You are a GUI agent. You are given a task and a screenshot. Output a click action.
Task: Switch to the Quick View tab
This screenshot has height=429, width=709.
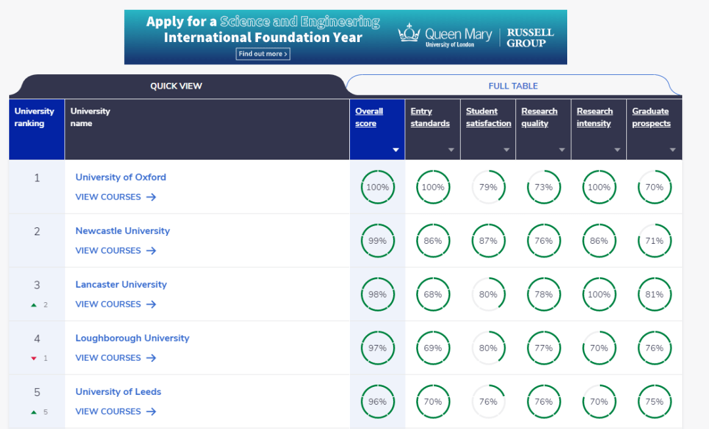177,86
